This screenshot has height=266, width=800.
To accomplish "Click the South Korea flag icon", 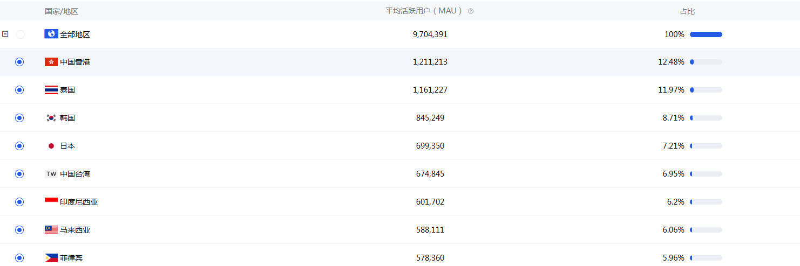I will coord(51,118).
